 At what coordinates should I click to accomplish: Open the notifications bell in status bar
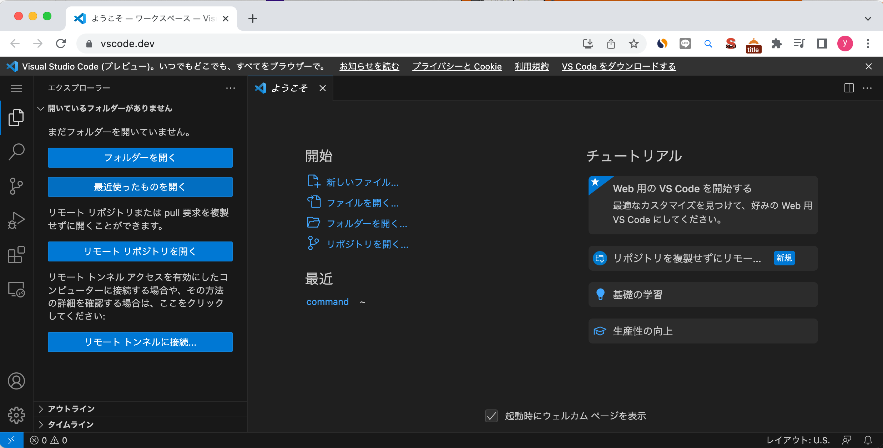[868, 440]
